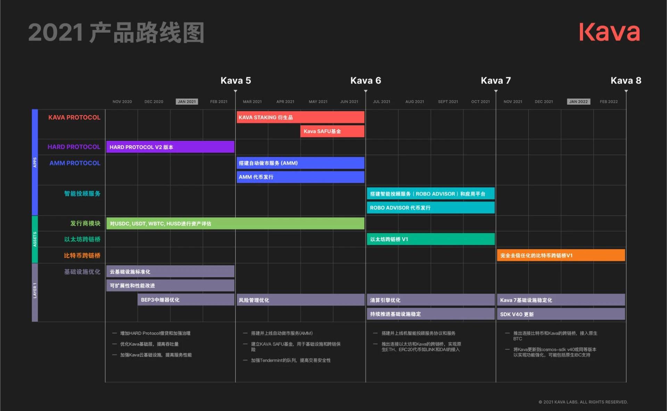Select the highlighted JAN 2021 month label
Screen dimensions: 667x411
click(187, 102)
